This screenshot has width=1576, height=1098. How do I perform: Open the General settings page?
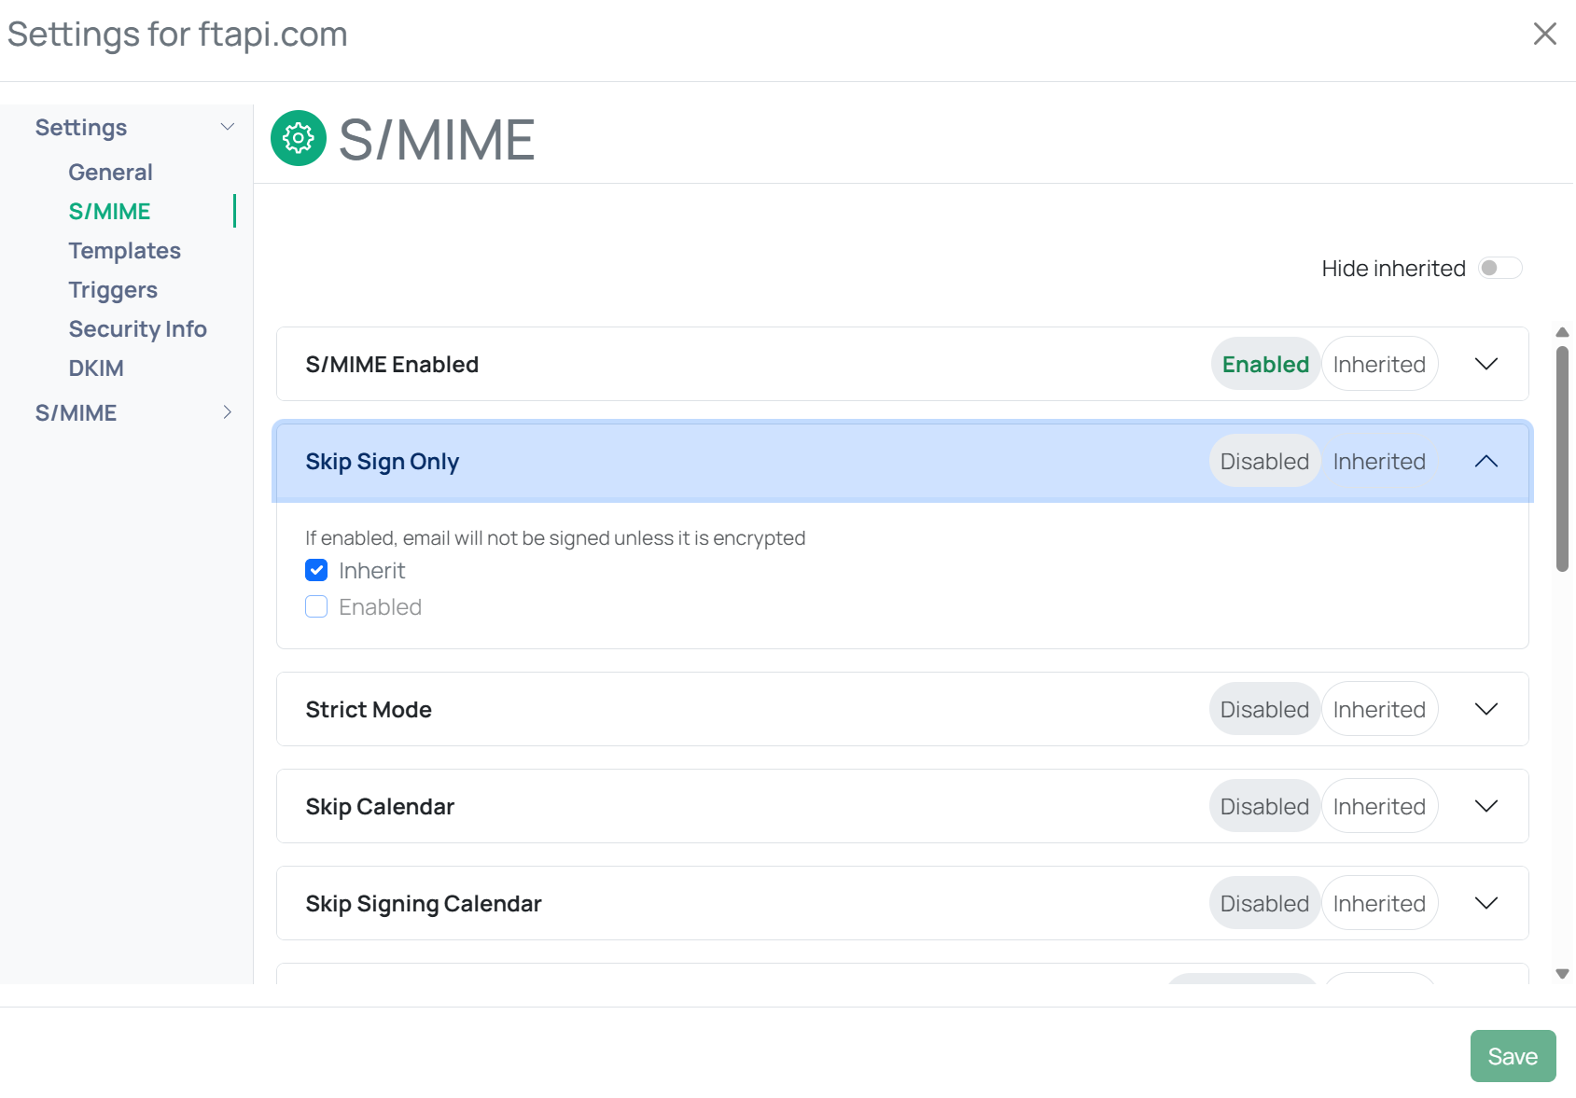click(110, 173)
